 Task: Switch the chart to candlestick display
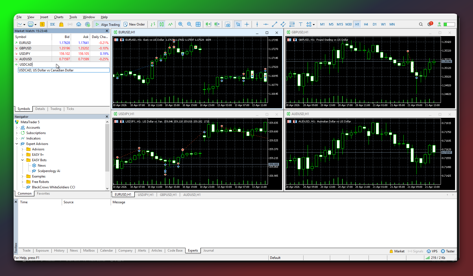coord(161,24)
